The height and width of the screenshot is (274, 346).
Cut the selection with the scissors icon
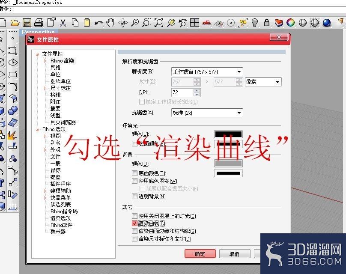[x=63, y=23]
